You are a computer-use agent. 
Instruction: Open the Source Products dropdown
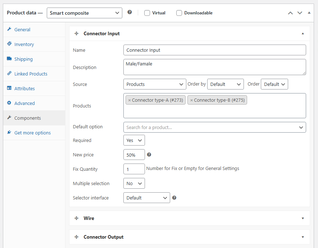(x=154, y=84)
